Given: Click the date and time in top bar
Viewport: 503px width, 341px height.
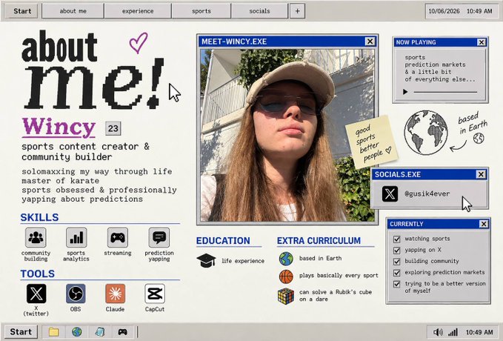Looking at the screenshot, I should [460, 11].
